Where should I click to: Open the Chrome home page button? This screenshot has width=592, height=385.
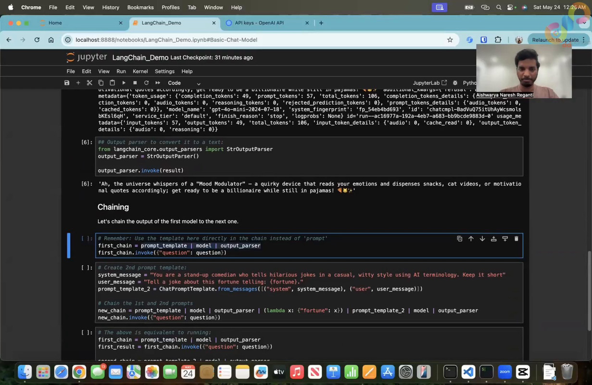pyautogui.click(x=51, y=40)
